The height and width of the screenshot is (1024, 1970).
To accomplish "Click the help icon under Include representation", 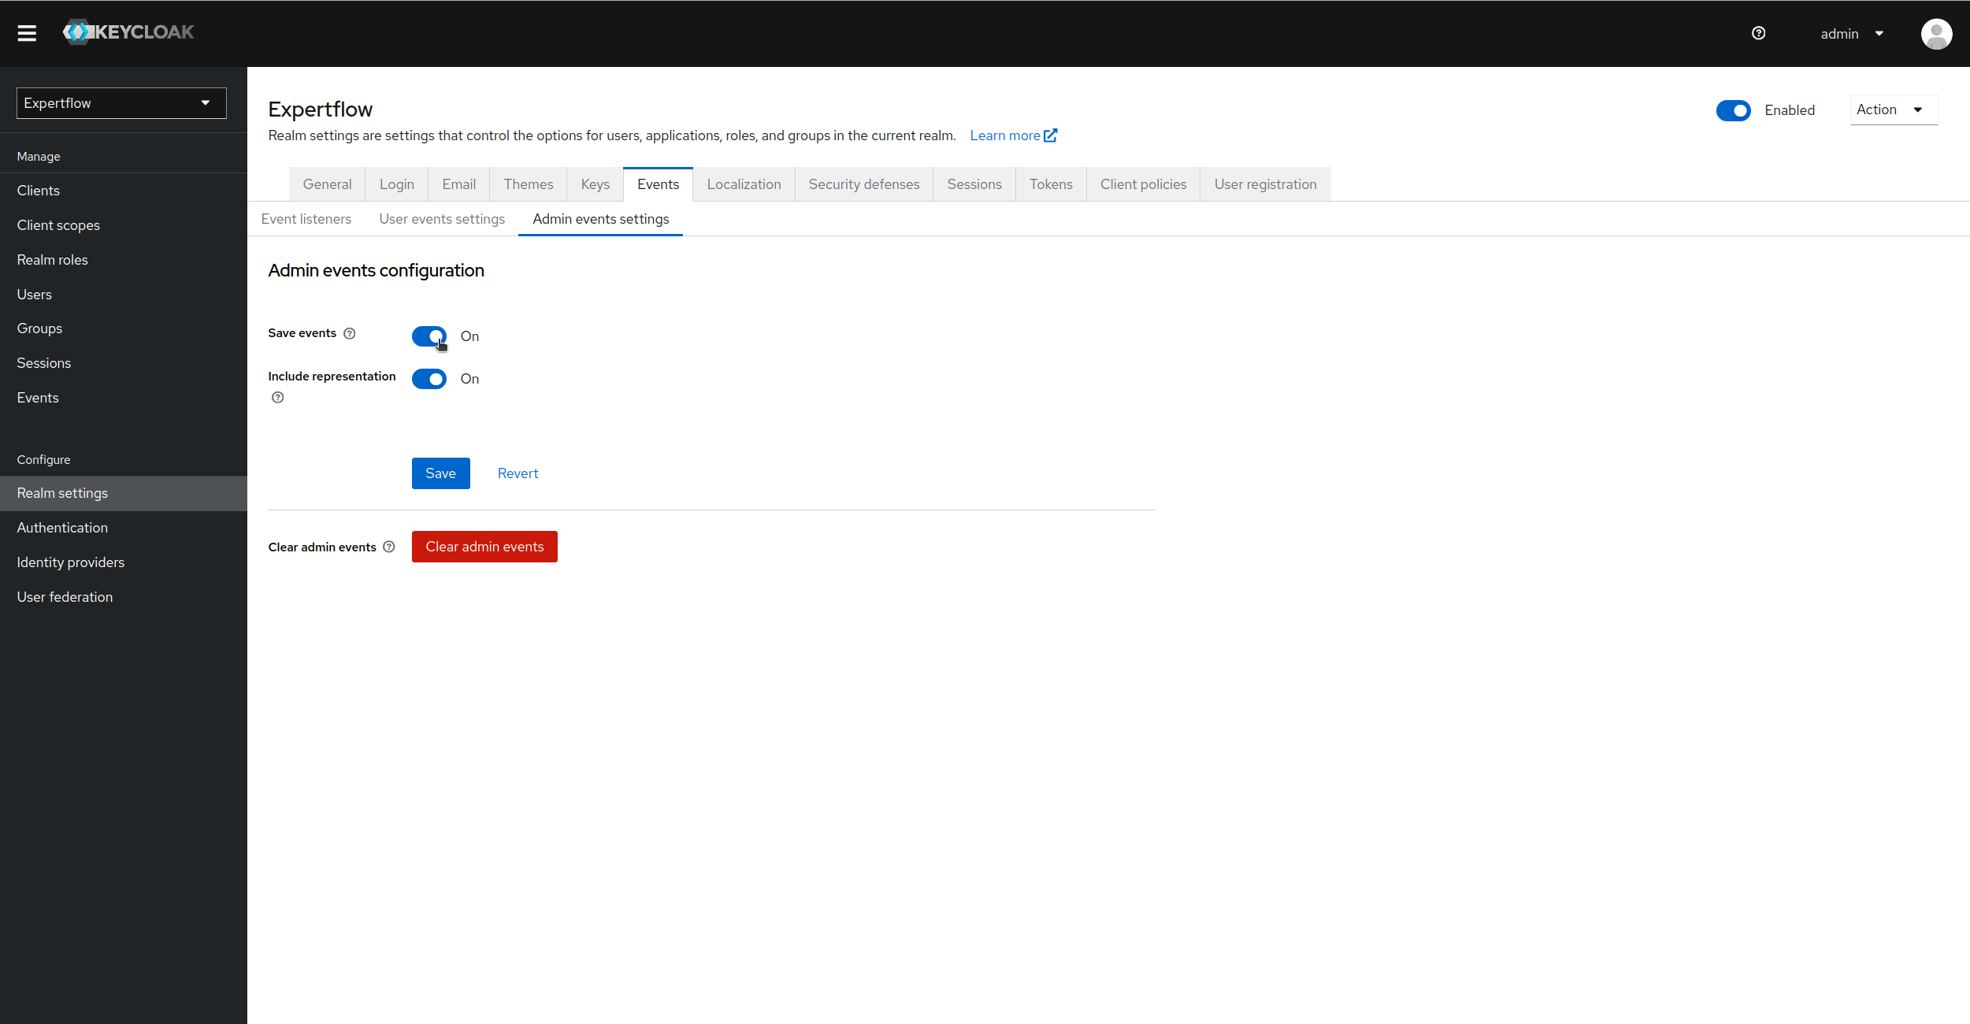I will coord(277,397).
